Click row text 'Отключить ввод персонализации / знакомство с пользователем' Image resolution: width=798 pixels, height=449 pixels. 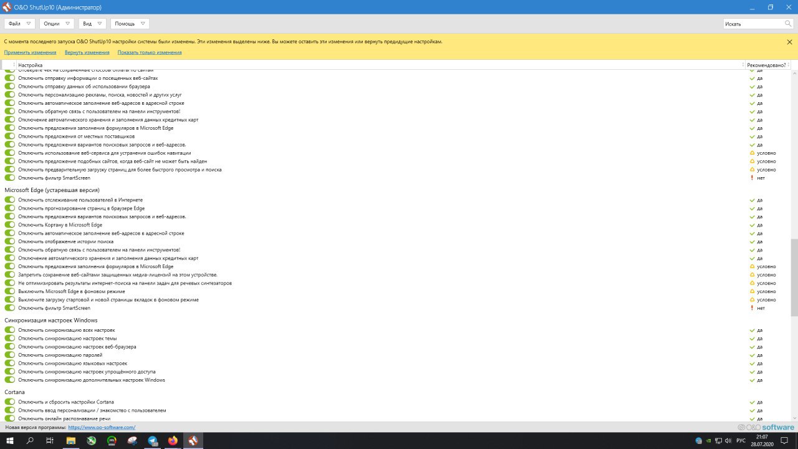coord(92,410)
